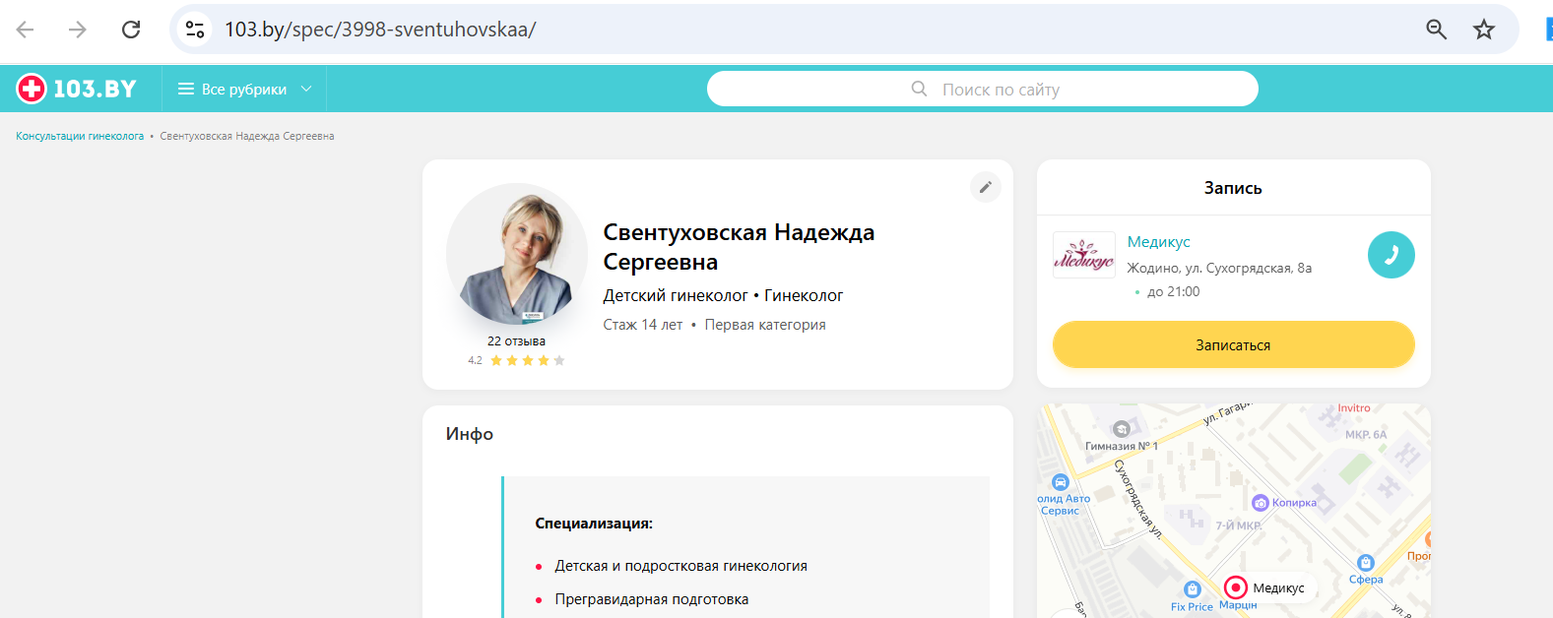
Task: Click the red Медикус map marker
Action: tap(1236, 587)
